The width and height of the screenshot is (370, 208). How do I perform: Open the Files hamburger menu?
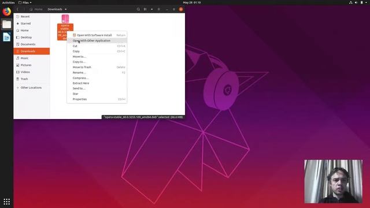[x=159, y=9]
